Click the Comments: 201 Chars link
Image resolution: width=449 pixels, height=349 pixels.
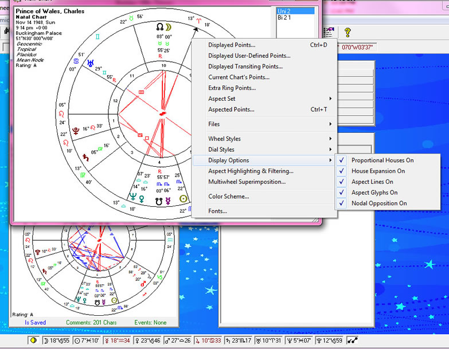point(91,323)
